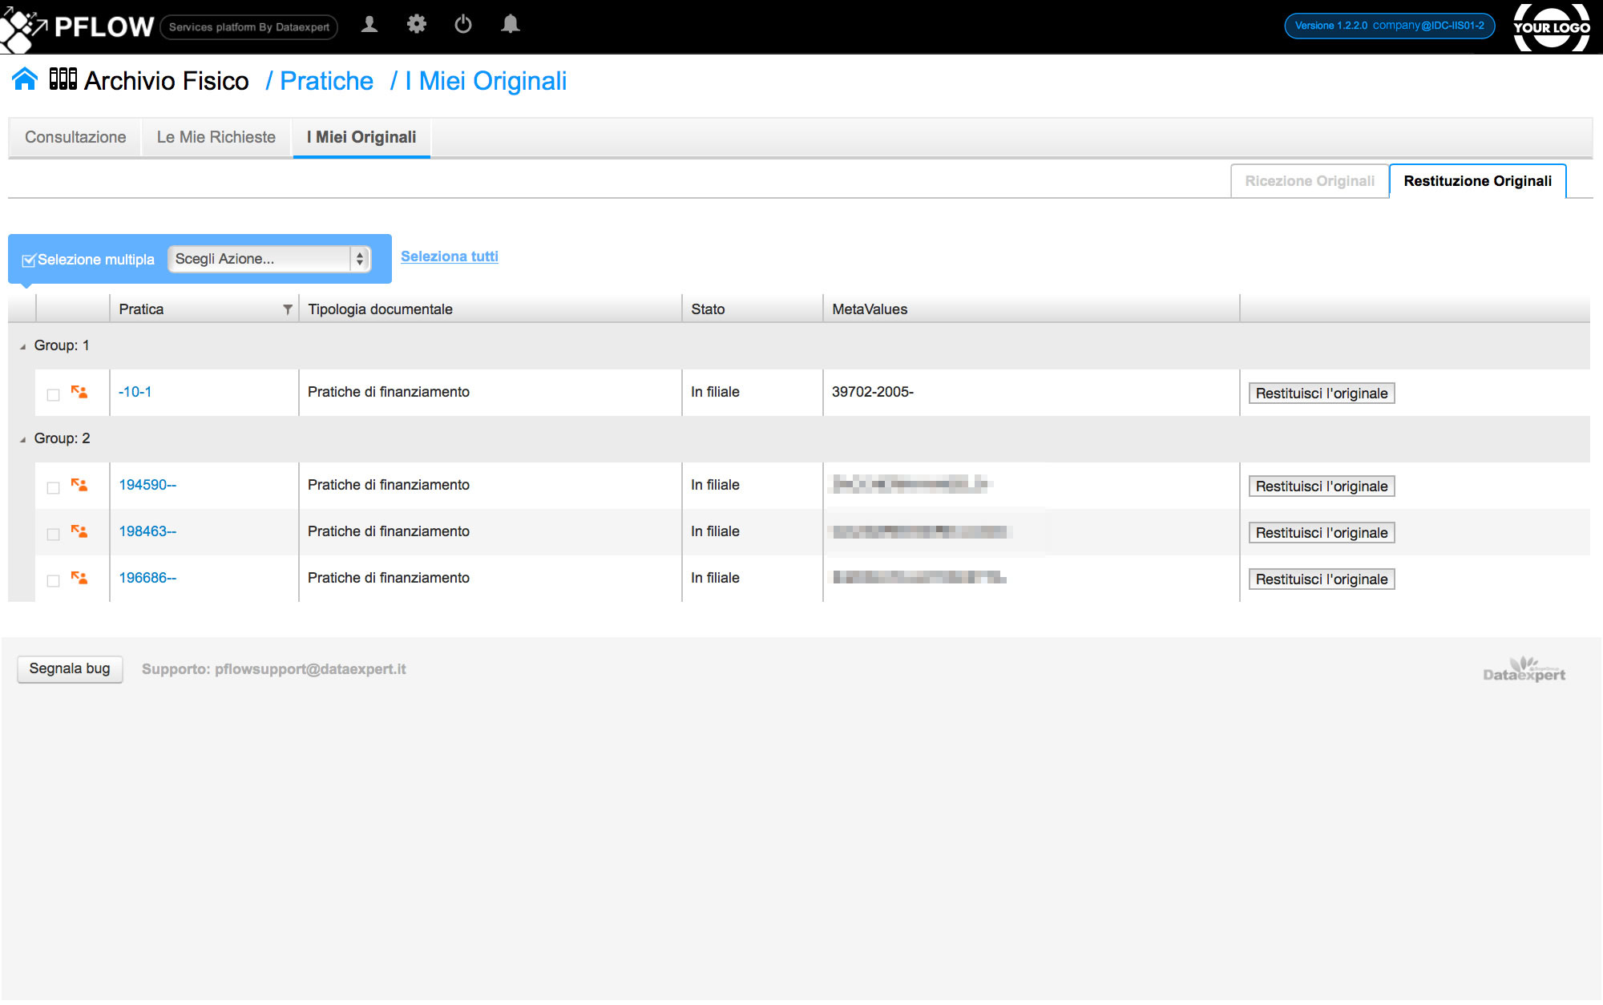Click orange transfer icon for practice 194590--

click(79, 485)
